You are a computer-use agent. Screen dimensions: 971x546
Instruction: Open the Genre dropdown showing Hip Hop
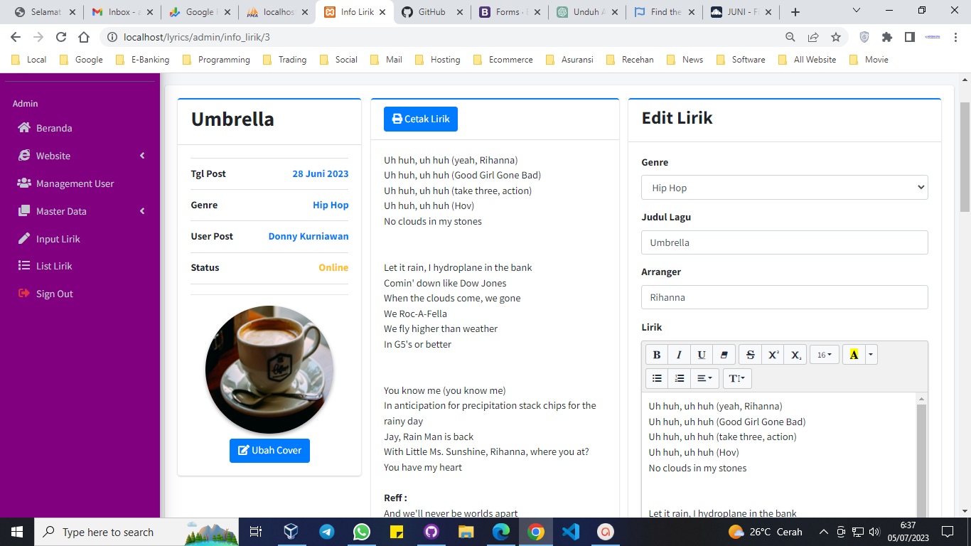click(784, 188)
